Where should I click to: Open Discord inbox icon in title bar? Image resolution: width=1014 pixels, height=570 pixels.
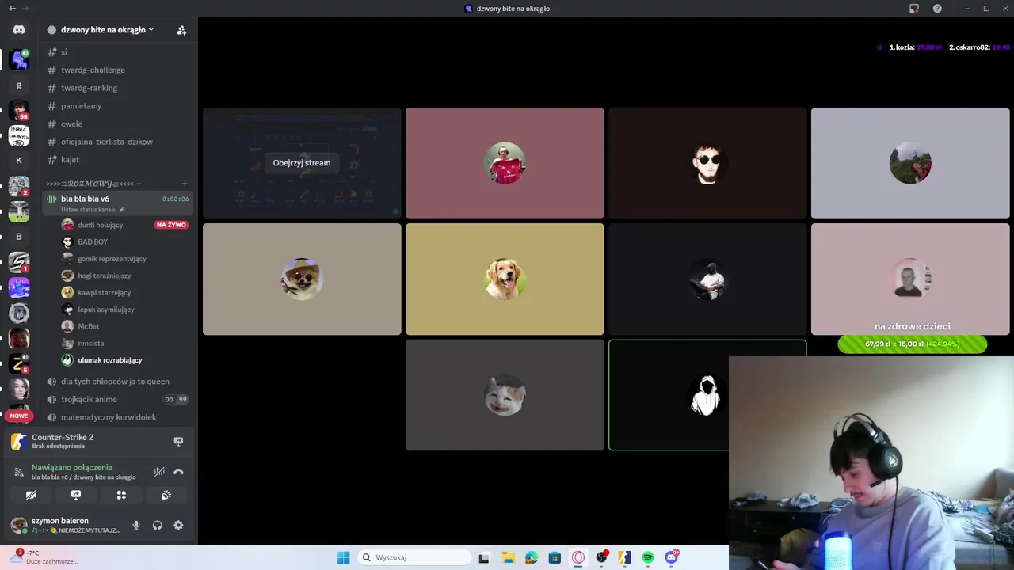coord(914,8)
